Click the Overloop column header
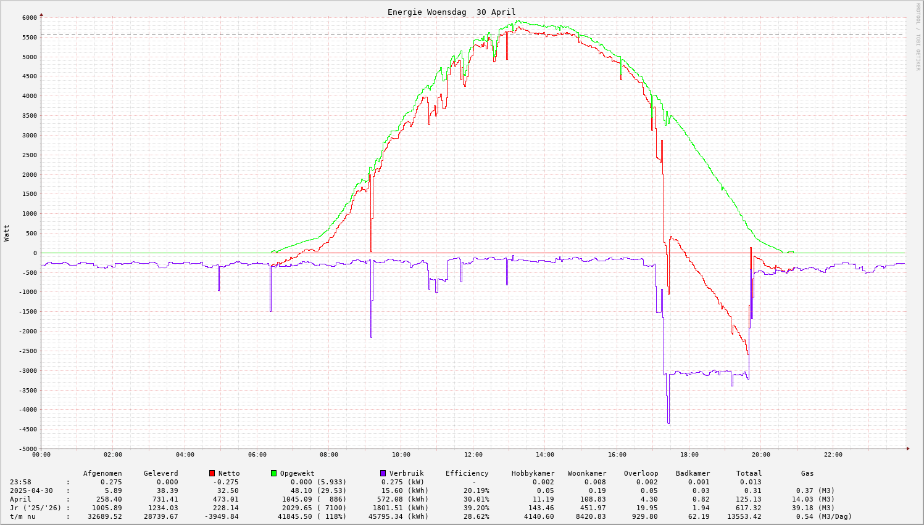924x525 pixels. [x=641, y=473]
